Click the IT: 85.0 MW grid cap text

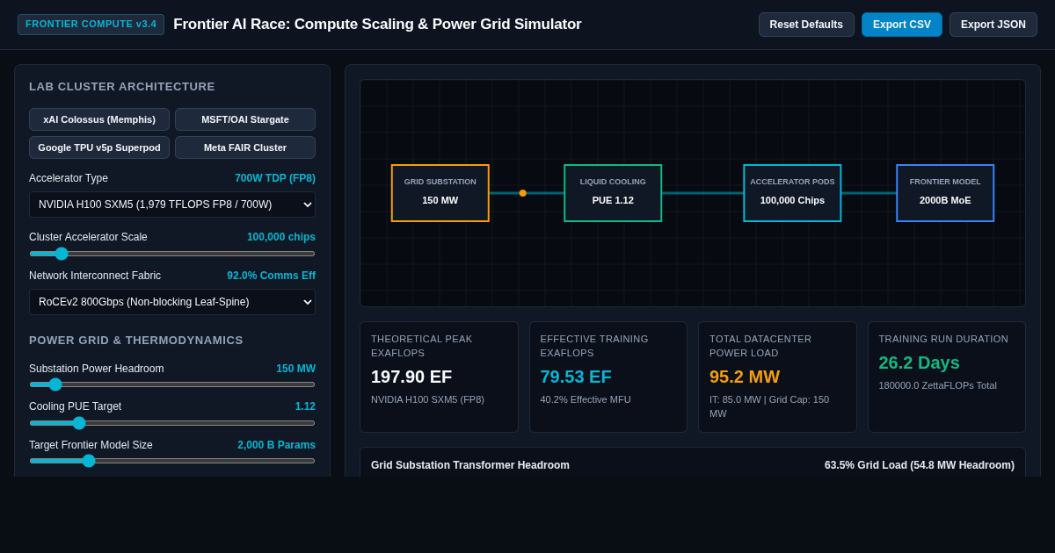tap(769, 406)
